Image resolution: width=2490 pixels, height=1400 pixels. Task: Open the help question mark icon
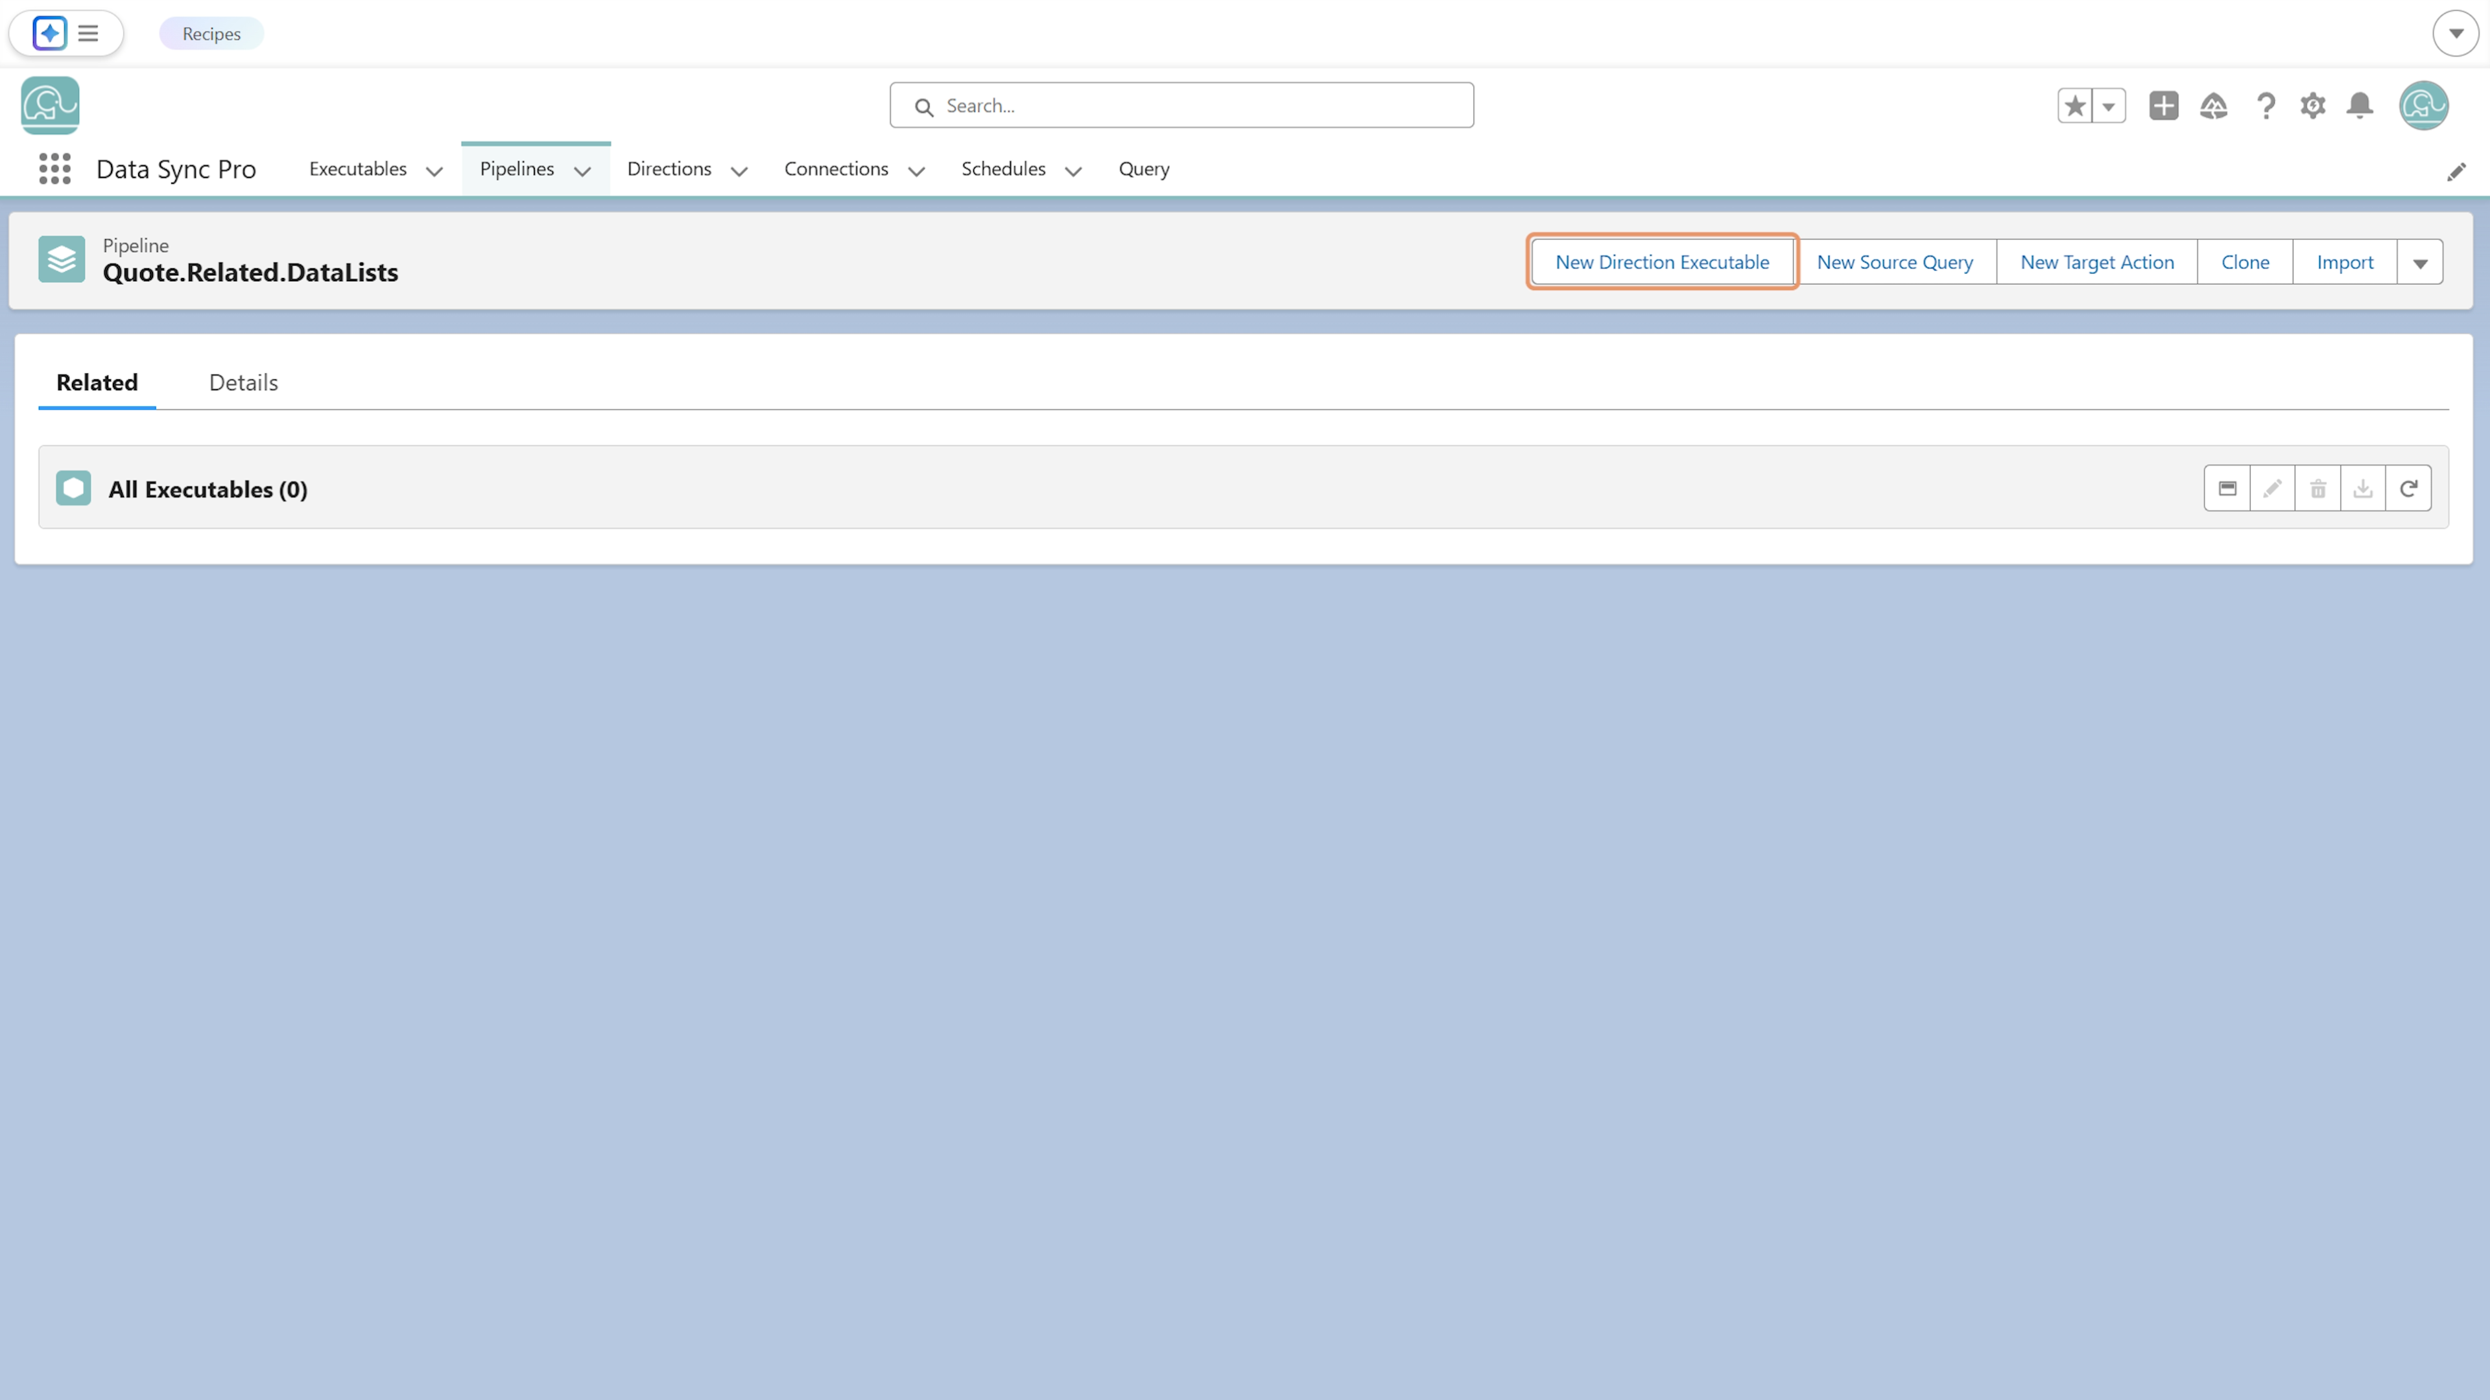pyautogui.click(x=2265, y=105)
